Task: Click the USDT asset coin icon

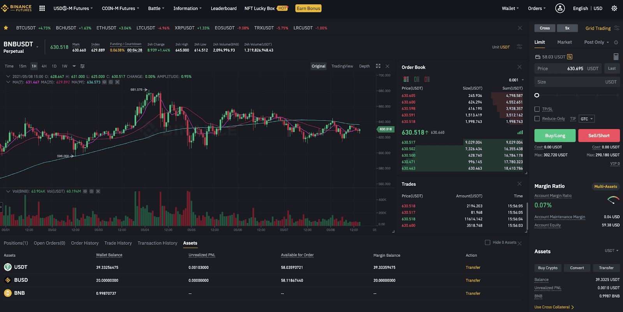Action: click(8, 267)
